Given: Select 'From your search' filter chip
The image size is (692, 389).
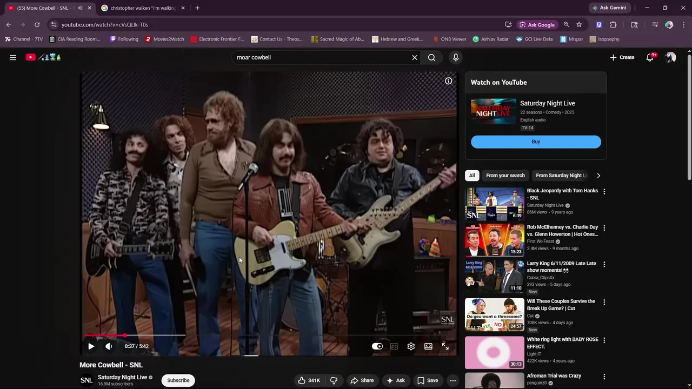Looking at the screenshot, I should tap(505, 176).
